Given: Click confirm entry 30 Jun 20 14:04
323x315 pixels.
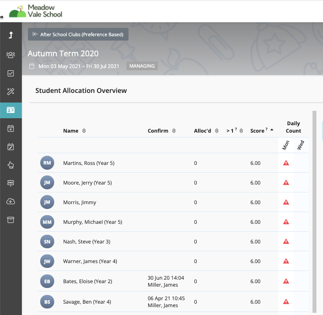Looking at the screenshot, I should coord(166,278).
